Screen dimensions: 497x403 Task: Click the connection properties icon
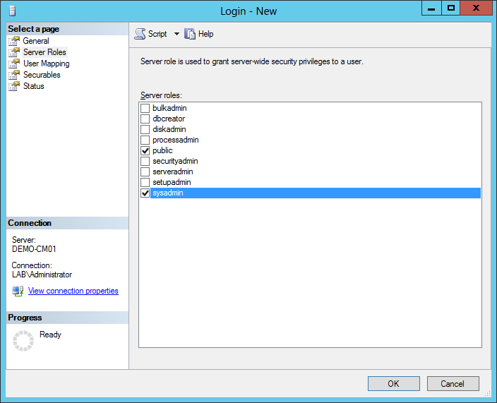[18, 291]
